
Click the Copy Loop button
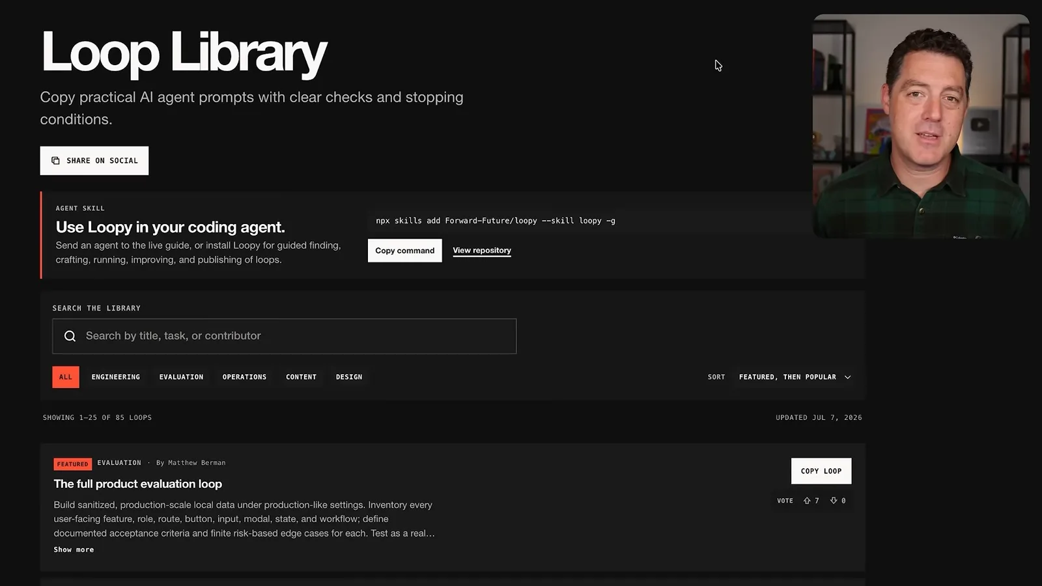point(821,471)
